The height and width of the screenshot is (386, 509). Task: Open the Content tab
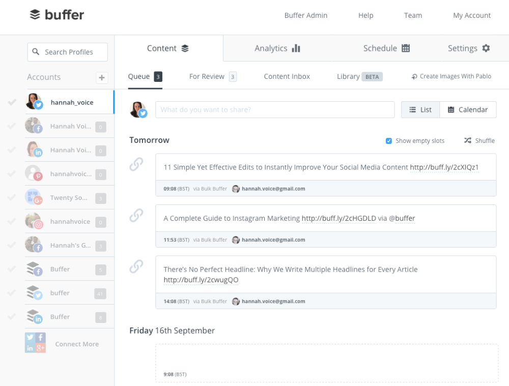click(x=168, y=48)
